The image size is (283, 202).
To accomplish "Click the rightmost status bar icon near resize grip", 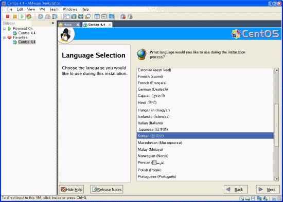I will (274, 198).
